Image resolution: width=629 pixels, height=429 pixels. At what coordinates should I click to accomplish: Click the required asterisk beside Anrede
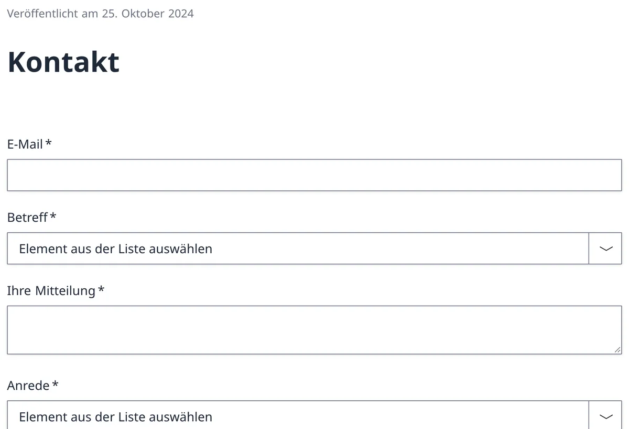[x=55, y=385]
